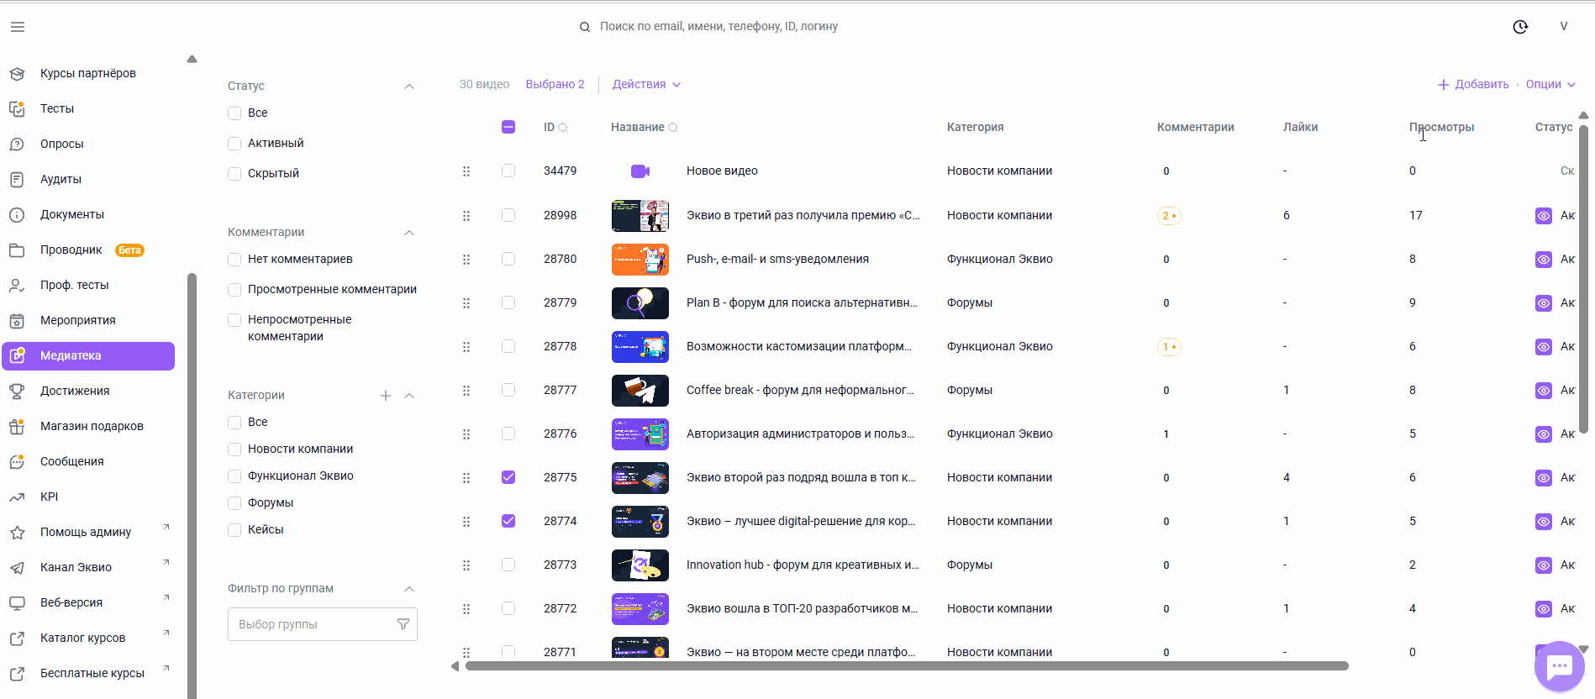Toggle visibility eye for video 28777
The height and width of the screenshot is (699, 1595).
tap(1544, 391)
